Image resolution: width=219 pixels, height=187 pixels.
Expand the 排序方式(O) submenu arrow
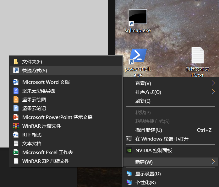(x=213, y=92)
